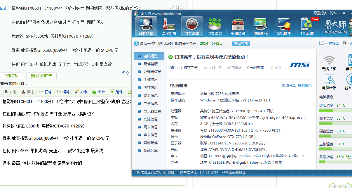Screen dimensions: 352x188
Task: Open 驱动管理 driver management
Action: coord(238,27)
